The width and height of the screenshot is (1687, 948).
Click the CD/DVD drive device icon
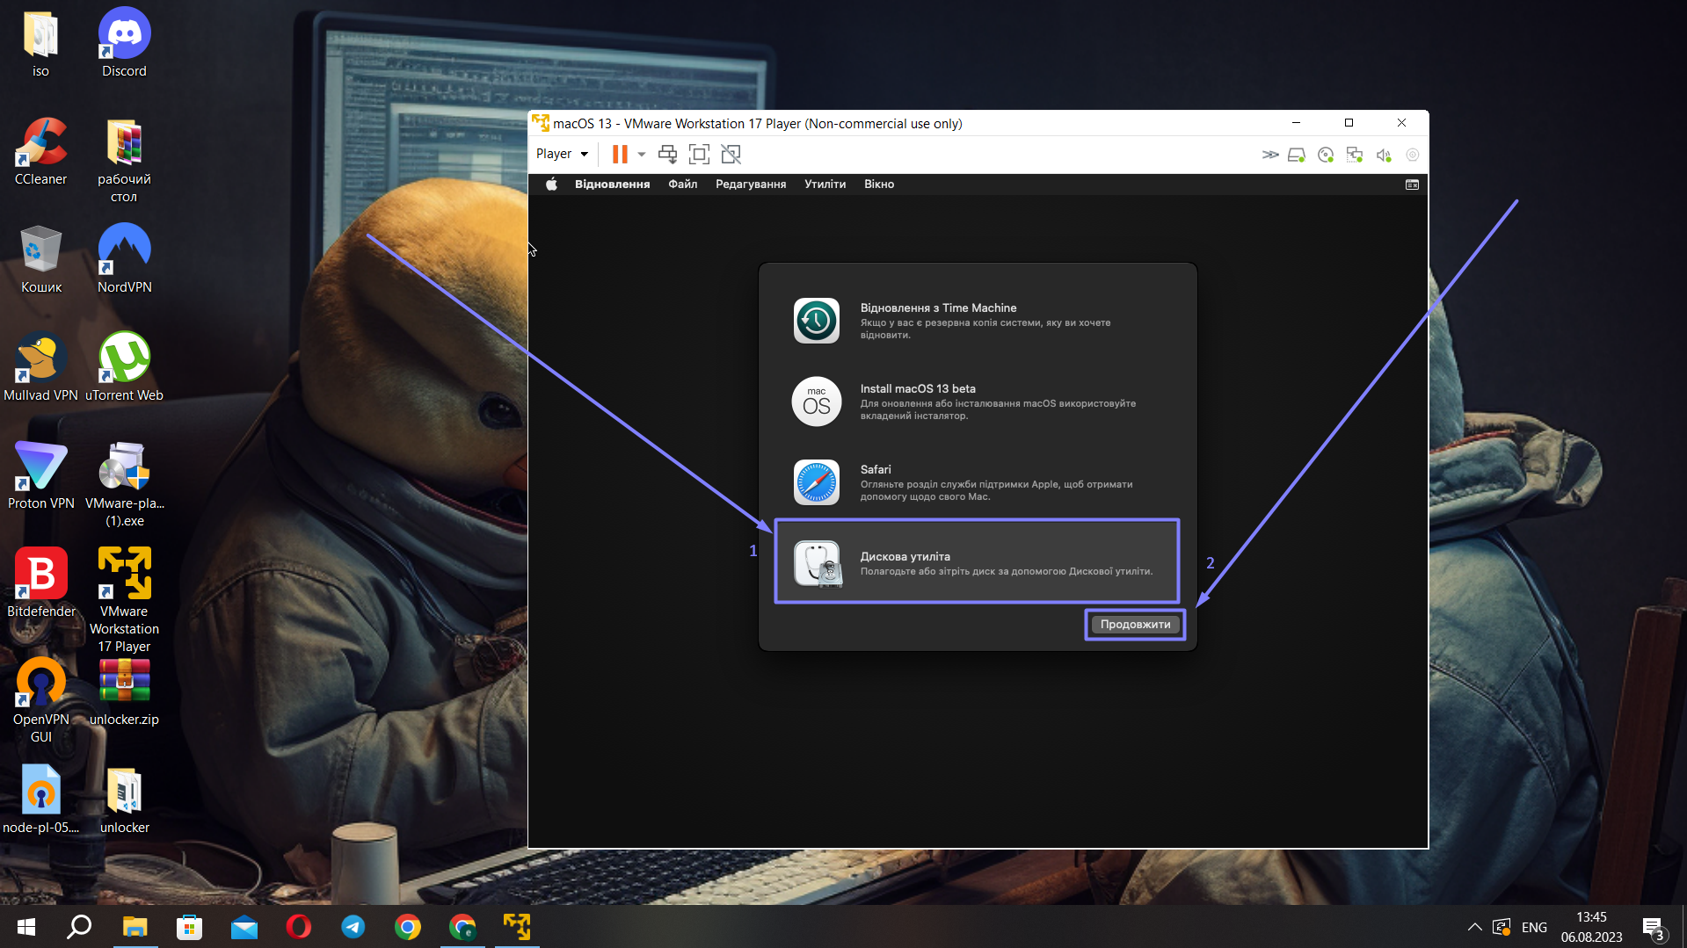pyautogui.click(x=1326, y=156)
